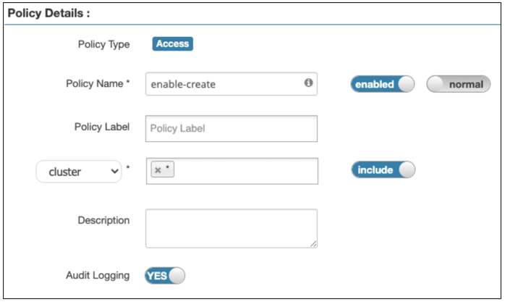Click the info icon in Policy Name field
This screenshot has width=505, height=302.
click(308, 83)
